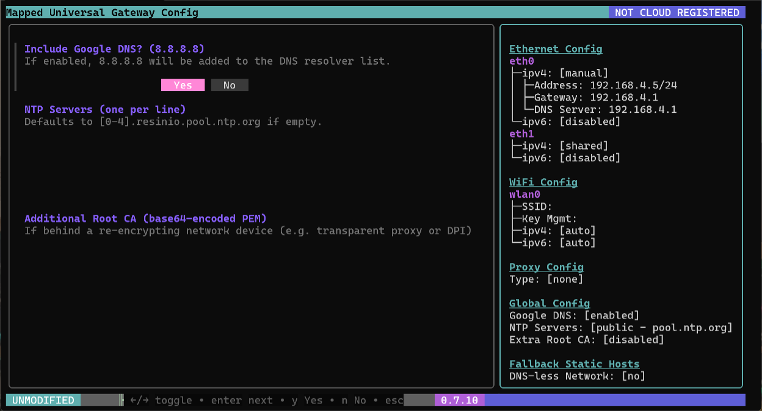Select the eth1 interface entry
The width and height of the screenshot is (762, 413).
(x=521, y=134)
